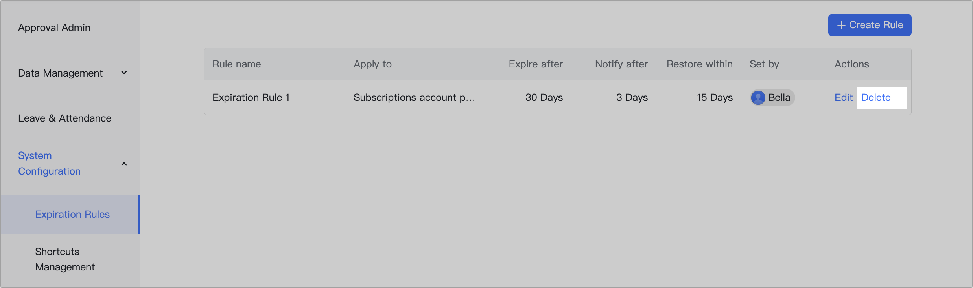This screenshot has width=973, height=288.
Task: Collapse the System Configuration section
Action: [x=124, y=164]
